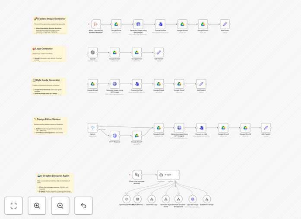Open the Edit Fields3 node ending the Design Editor row
This screenshot has height=219, width=301.
click(x=266, y=128)
